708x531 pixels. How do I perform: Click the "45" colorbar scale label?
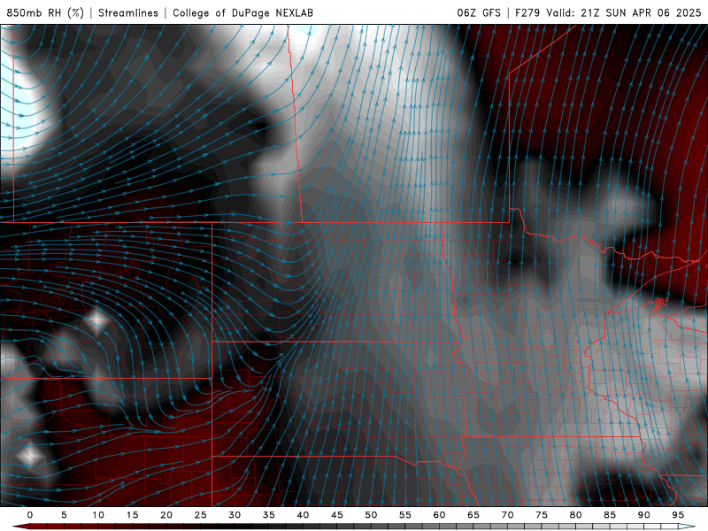[x=337, y=515]
